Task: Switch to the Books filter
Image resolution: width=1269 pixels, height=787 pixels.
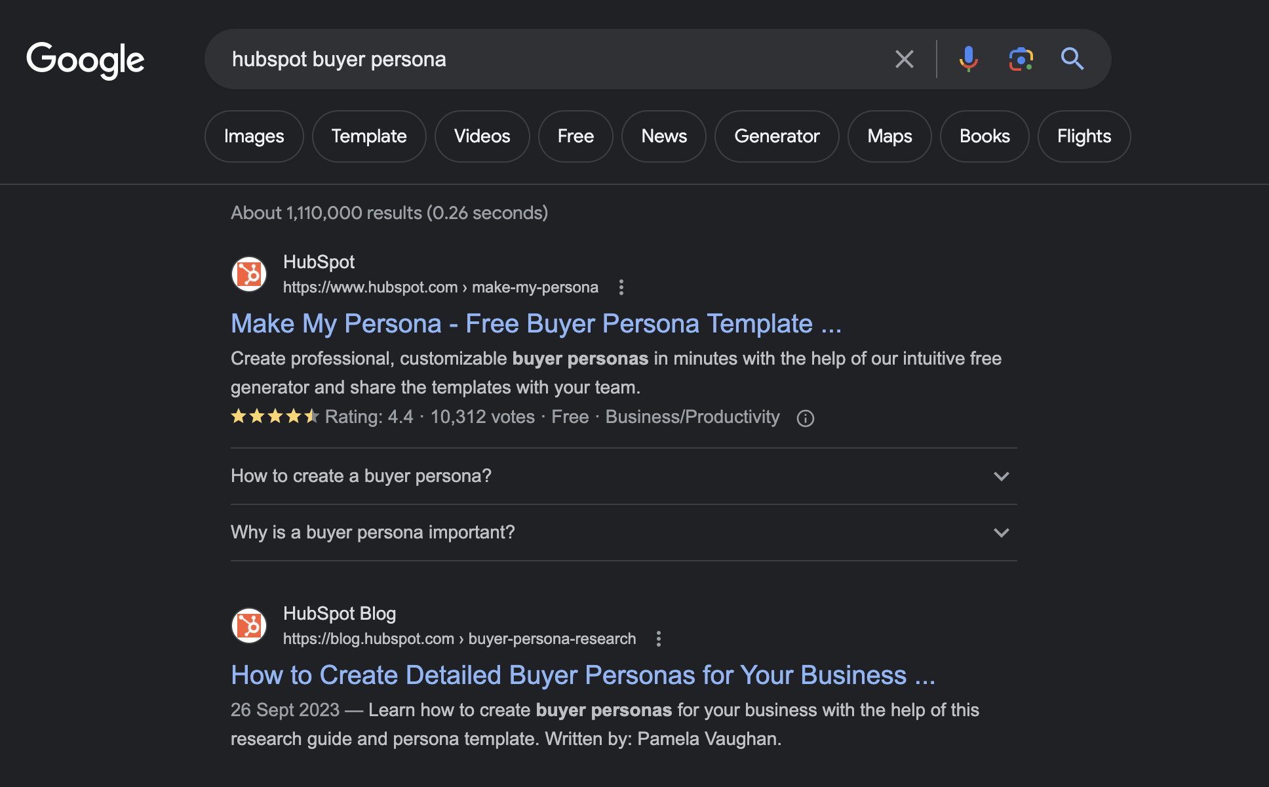Action: tap(985, 136)
